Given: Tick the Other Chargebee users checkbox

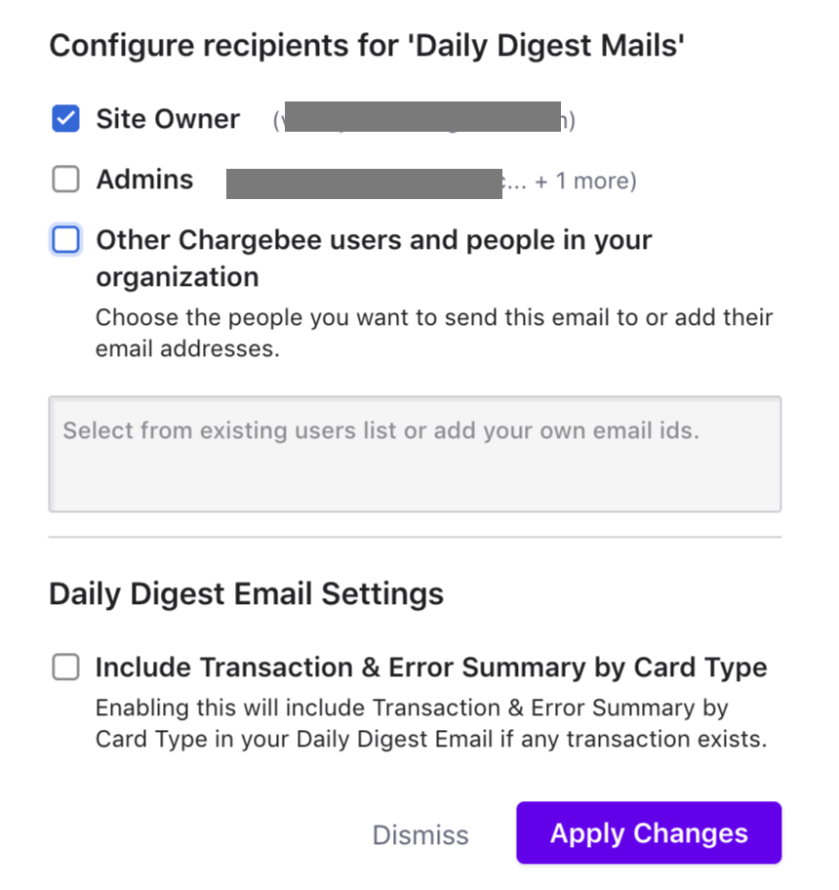Looking at the screenshot, I should coord(65,240).
